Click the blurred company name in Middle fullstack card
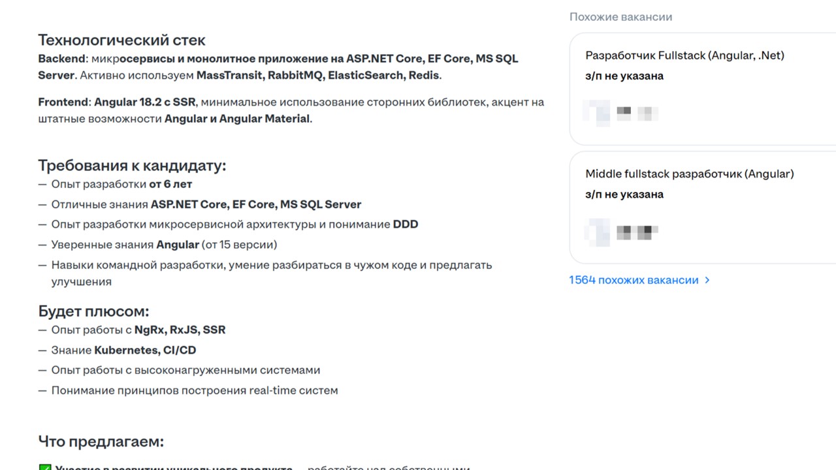836x470 pixels. click(x=637, y=231)
